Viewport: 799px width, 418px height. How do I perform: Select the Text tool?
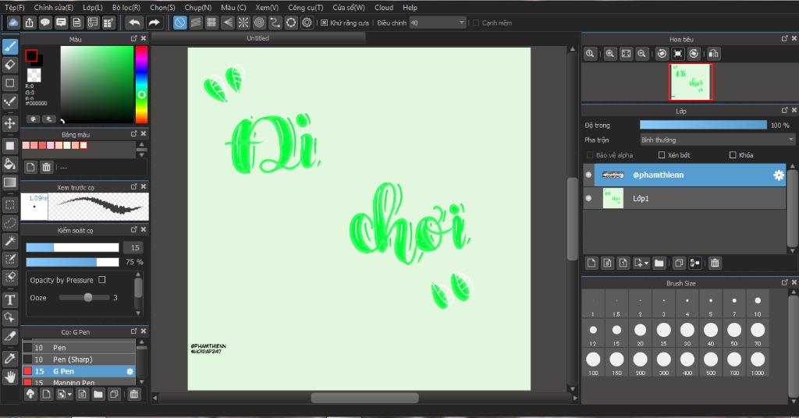click(10, 300)
